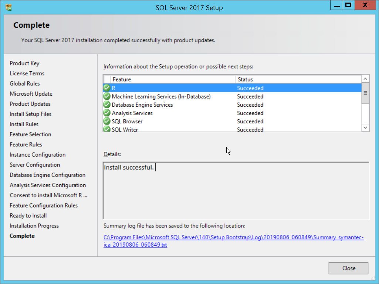The image size is (379, 284).
Task: Click green check icon for Analysis Services
Action: click(x=107, y=113)
